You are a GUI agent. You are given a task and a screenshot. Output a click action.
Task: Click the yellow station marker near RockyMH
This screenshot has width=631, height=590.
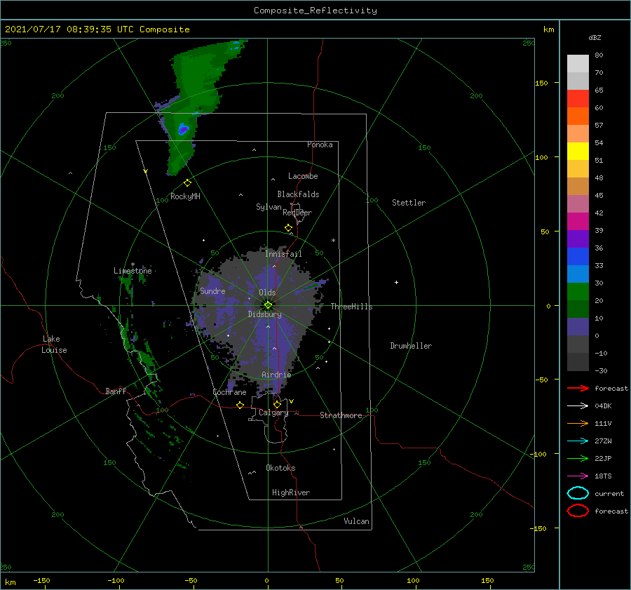[187, 183]
